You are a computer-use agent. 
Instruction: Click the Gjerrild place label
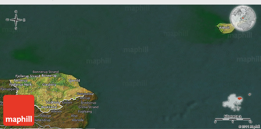(x=74, y=81)
